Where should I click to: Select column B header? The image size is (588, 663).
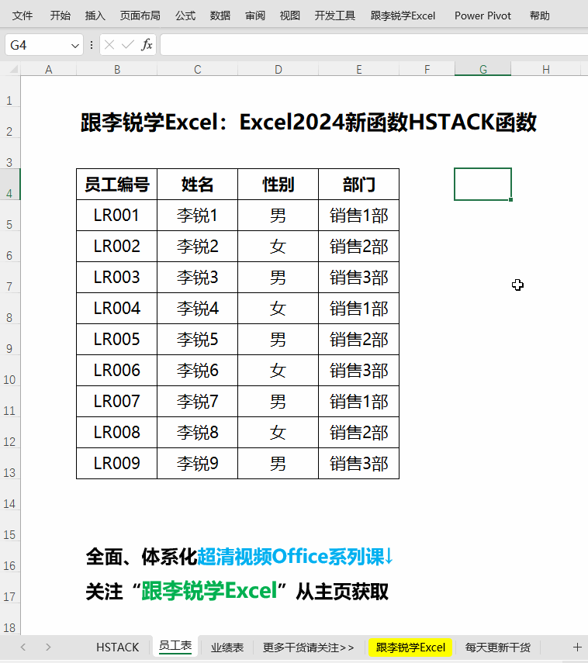click(x=117, y=69)
